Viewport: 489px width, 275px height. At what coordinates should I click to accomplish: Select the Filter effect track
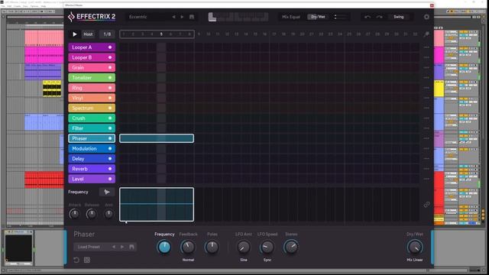(92, 128)
